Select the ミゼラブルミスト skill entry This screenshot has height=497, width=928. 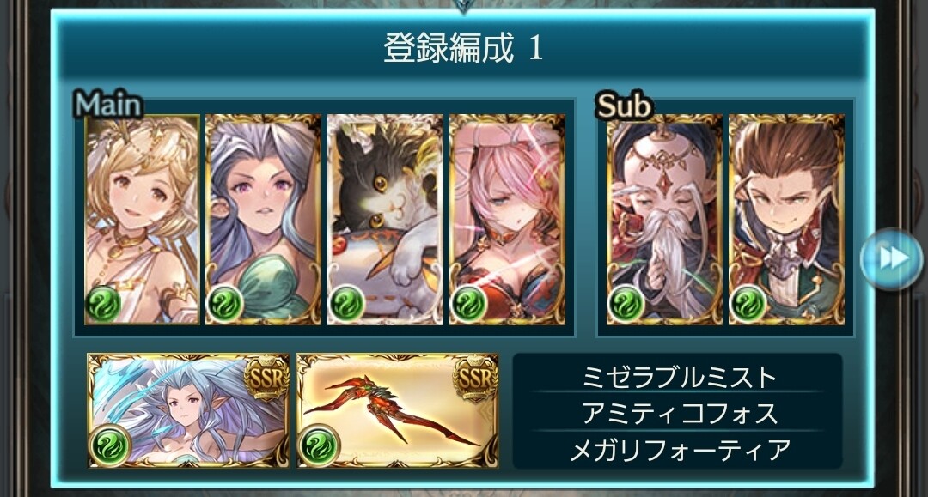[x=678, y=377]
